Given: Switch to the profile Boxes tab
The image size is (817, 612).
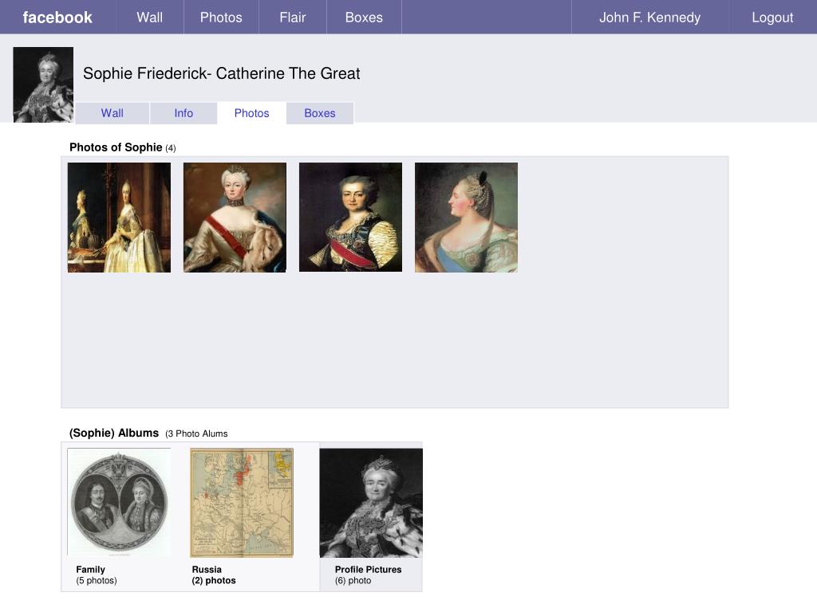Looking at the screenshot, I should point(320,113).
